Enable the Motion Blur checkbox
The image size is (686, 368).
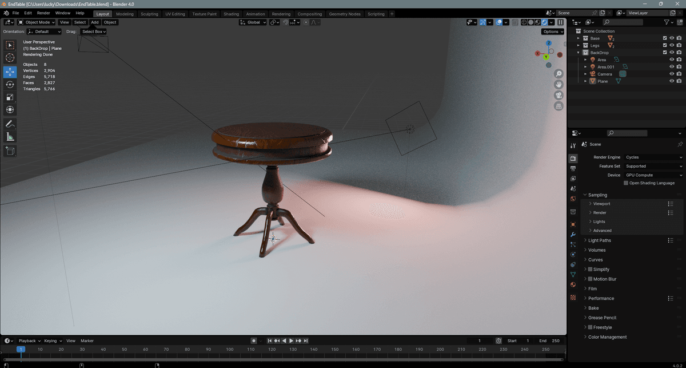[591, 279]
